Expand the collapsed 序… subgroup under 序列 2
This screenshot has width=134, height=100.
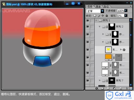pos(103,34)
